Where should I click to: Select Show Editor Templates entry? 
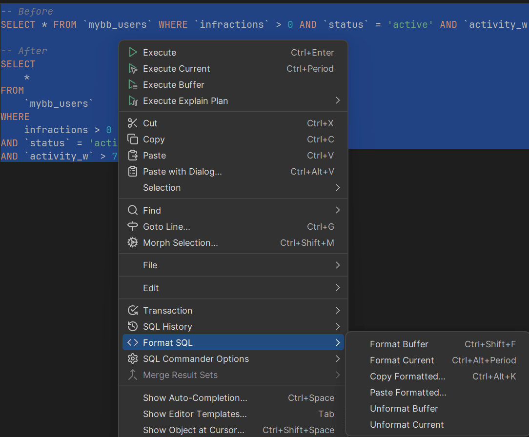(x=233, y=414)
